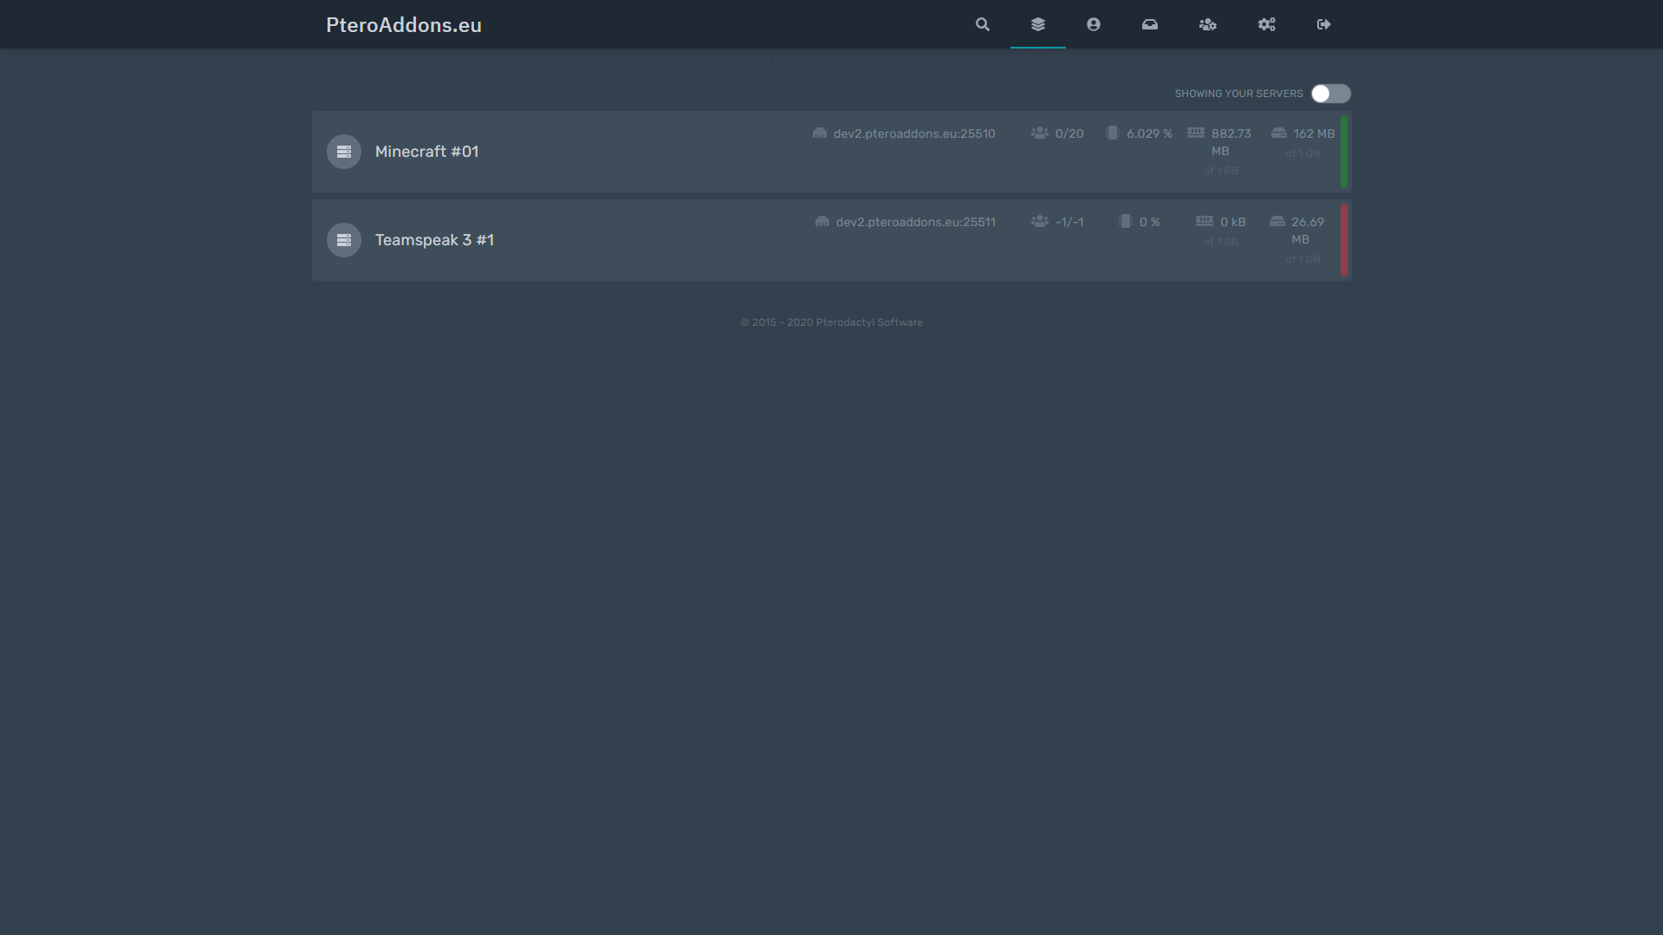Click the sign out arrow icon
Screen dimensions: 1663x935
(1323, 24)
